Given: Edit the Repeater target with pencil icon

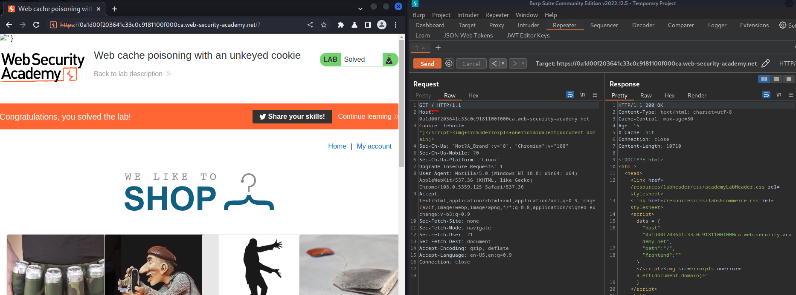Looking at the screenshot, I should pyautogui.click(x=766, y=63).
